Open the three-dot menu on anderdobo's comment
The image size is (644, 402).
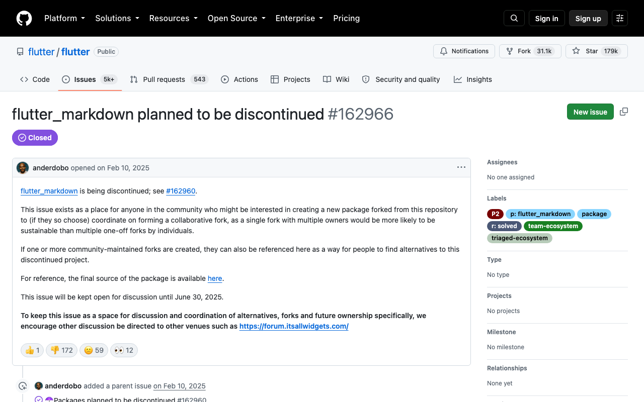(461, 167)
